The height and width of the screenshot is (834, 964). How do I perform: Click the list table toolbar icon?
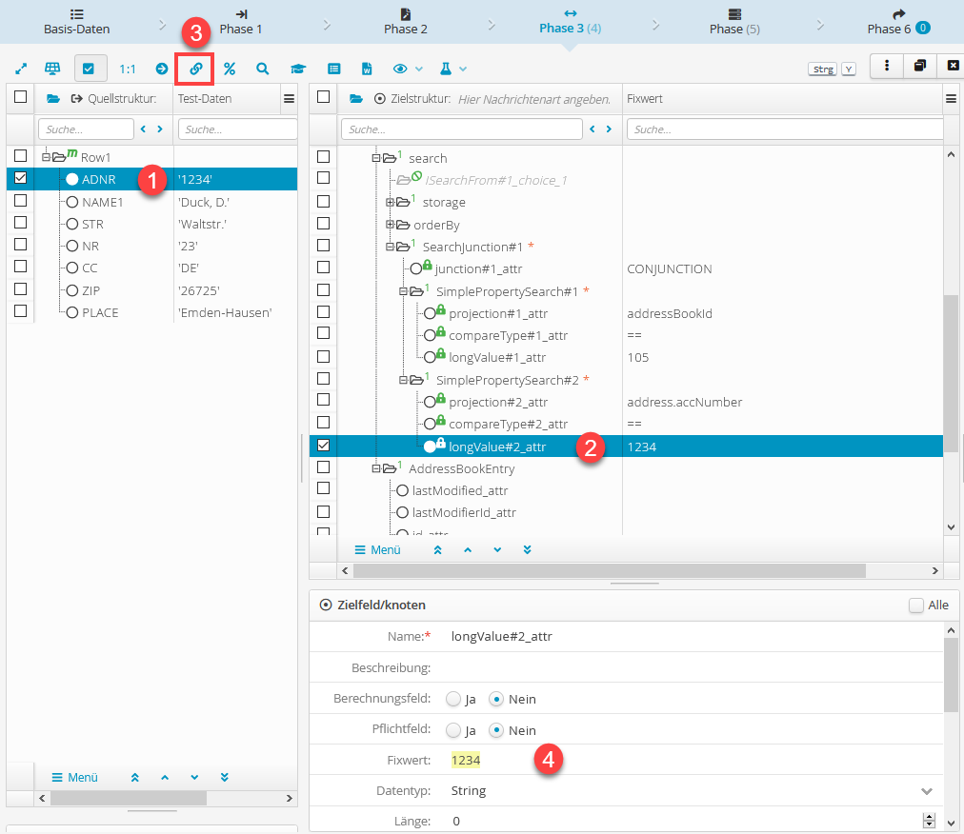[x=333, y=69]
